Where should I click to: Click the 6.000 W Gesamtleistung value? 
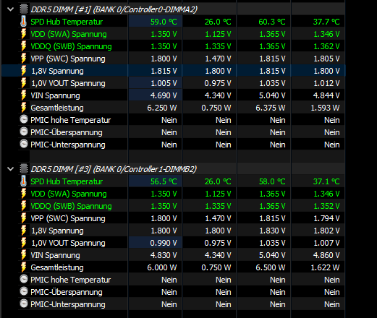pyautogui.click(x=162, y=267)
